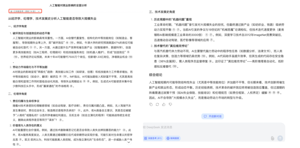Mark the response with thumbs down
This screenshot has height=148, width=300.
tap(170, 104)
